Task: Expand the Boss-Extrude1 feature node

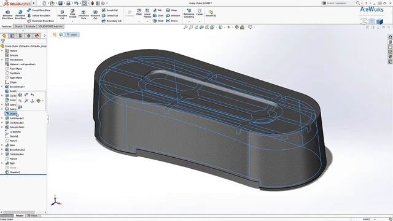Action: (x=2, y=87)
